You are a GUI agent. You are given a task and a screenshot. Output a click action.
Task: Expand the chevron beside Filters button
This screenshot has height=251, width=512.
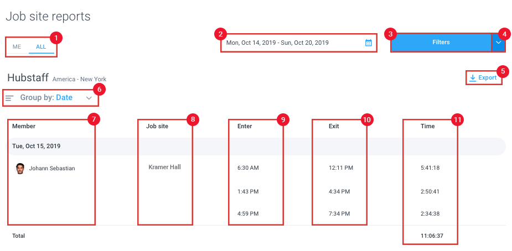point(498,43)
